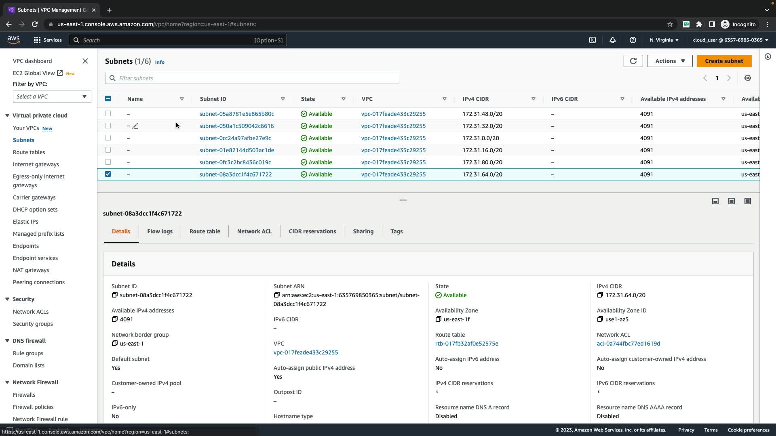Open the Select a VPC filter dropdown
The width and height of the screenshot is (776, 436).
point(52,96)
